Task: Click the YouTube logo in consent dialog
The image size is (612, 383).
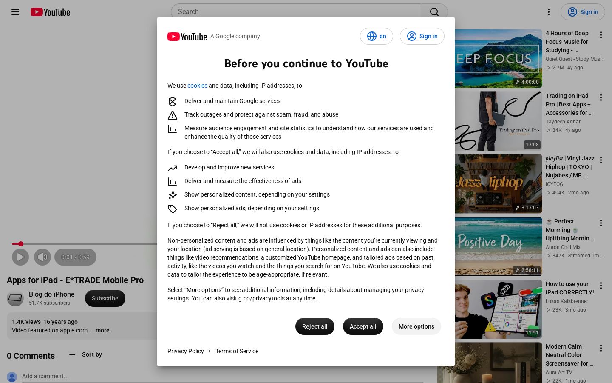Action: pos(187,37)
